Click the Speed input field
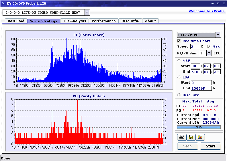227x162 pixels. 195,47
